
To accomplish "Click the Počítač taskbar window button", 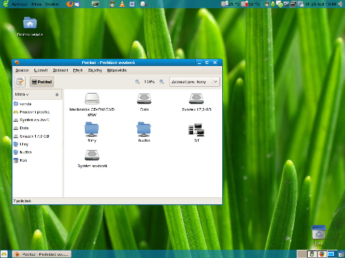I will [41, 254].
